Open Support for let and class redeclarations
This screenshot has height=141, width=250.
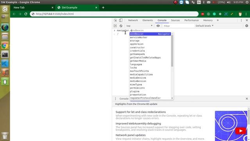[141, 112]
